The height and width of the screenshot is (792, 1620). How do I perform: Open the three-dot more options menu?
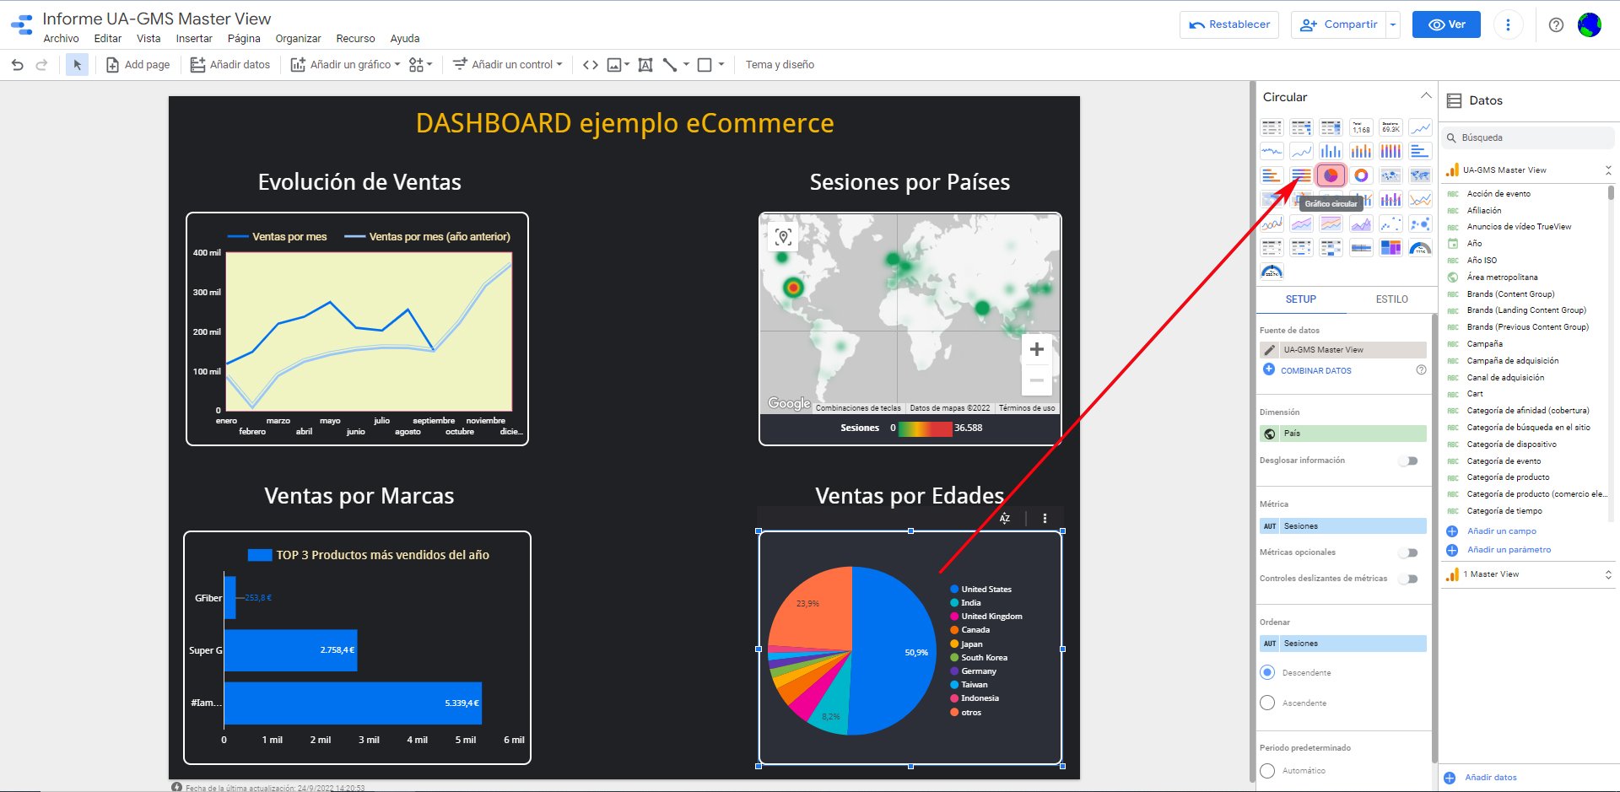(1508, 25)
